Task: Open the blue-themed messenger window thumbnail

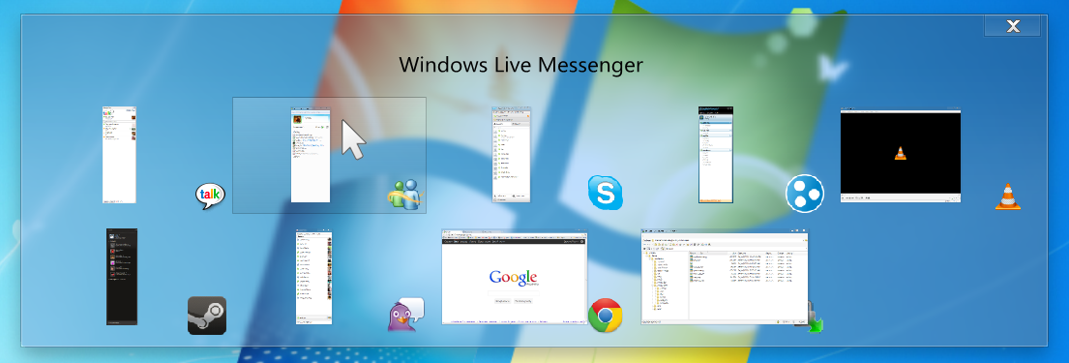Action: (715, 155)
